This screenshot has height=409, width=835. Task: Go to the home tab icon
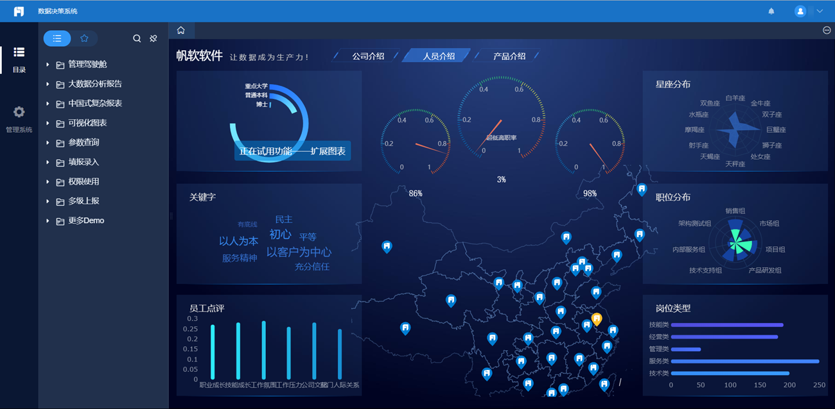[181, 30]
